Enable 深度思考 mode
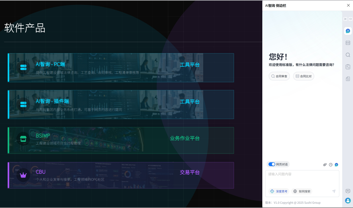 point(279,191)
